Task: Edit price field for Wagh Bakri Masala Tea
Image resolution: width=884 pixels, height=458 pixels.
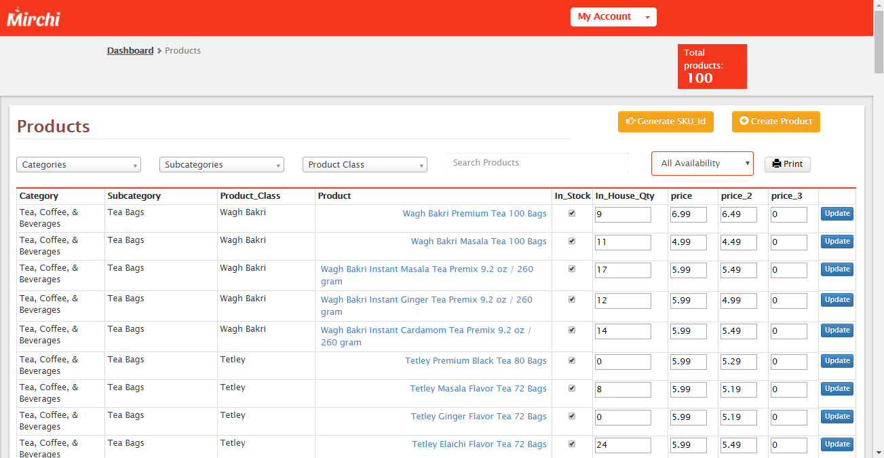Action: 689,243
